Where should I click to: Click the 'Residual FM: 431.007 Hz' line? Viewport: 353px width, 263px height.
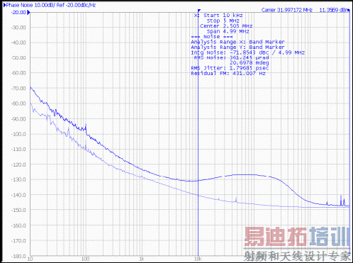point(228,74)
